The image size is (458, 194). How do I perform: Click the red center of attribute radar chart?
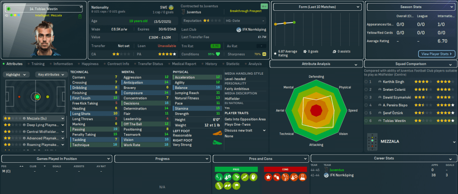[x=316, y=110]
